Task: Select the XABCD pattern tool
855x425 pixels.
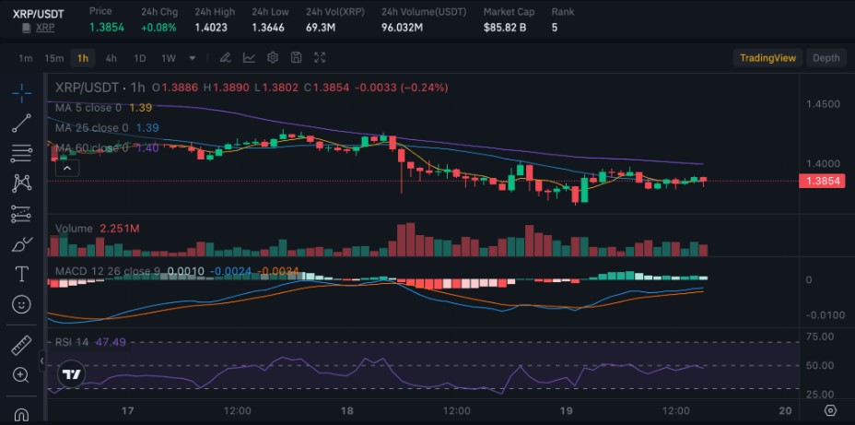Action: pyautogui.click(x=21, y=183)
